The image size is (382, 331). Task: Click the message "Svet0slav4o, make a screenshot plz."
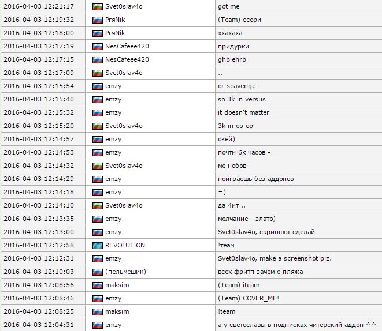point(274,258)
